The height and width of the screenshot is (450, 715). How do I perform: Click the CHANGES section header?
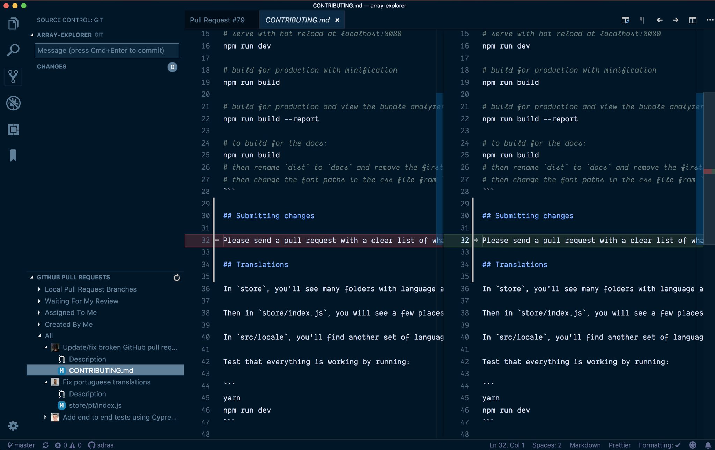pyautogui.click(x=52, y=67)
